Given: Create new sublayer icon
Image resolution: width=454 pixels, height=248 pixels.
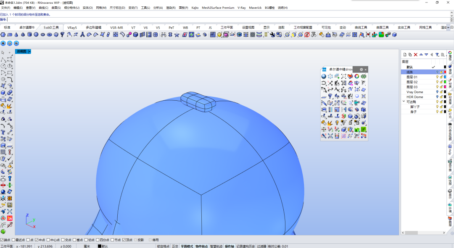Looking at the screenshot, I should 410,55.
